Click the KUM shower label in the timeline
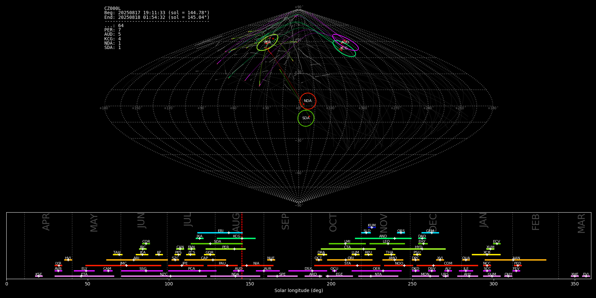 pos(372,225)
